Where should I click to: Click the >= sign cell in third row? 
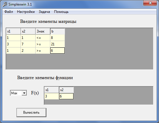tap(43, 51)
